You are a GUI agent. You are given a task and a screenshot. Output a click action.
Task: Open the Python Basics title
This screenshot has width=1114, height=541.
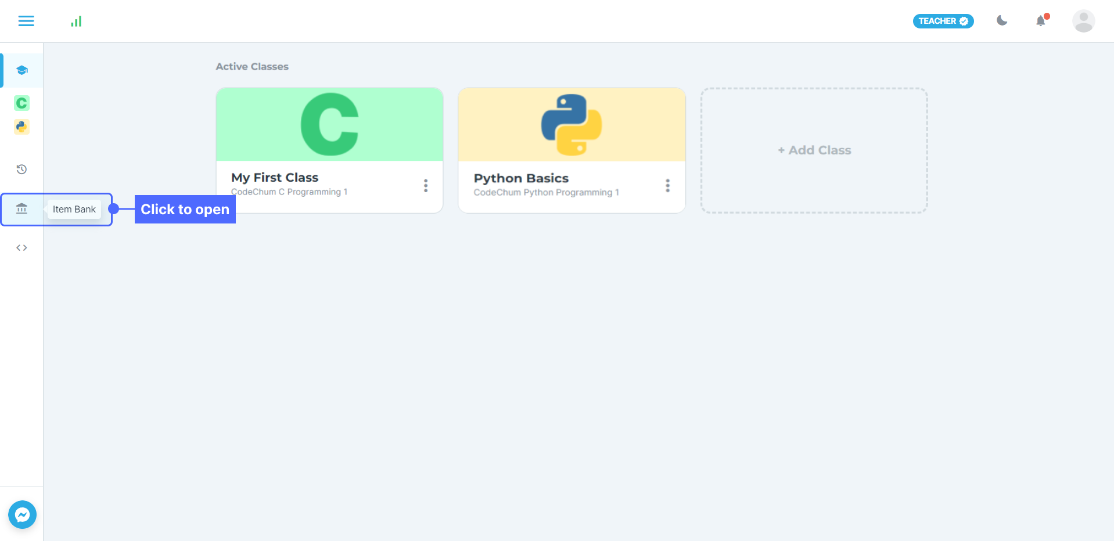click(x=521, y=178)
